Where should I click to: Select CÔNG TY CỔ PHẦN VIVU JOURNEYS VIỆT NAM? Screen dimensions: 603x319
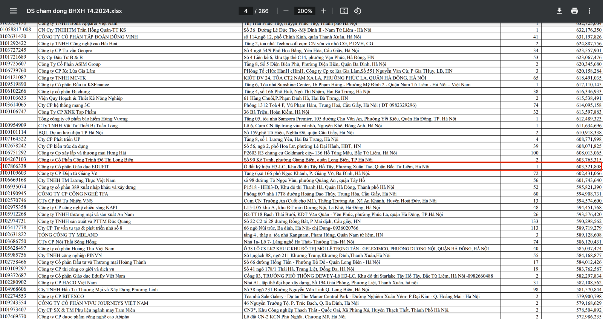93,303
